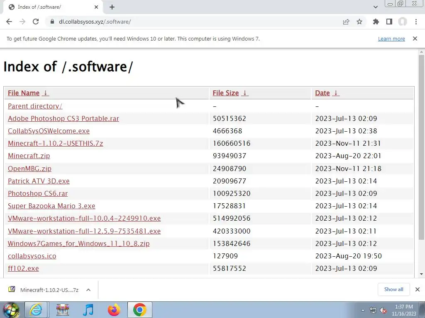The height and width of the screenshot is (318, 425).
Task: Open the music note taskbar app
Action: 88,310
